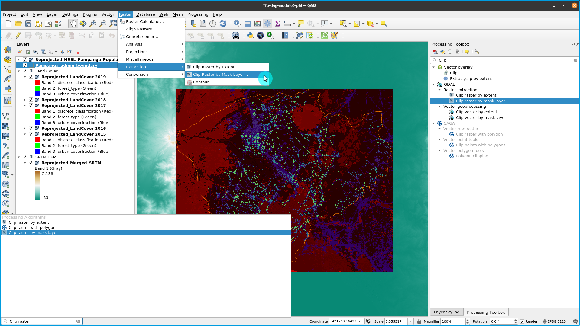The height and width of the screenshot is (326, 580).
Task: Choose Raster Calculator from Raster menu
Action: 151,21
